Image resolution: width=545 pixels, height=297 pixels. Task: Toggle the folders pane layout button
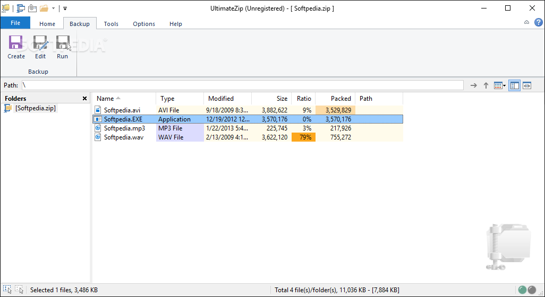click(514, 85)
